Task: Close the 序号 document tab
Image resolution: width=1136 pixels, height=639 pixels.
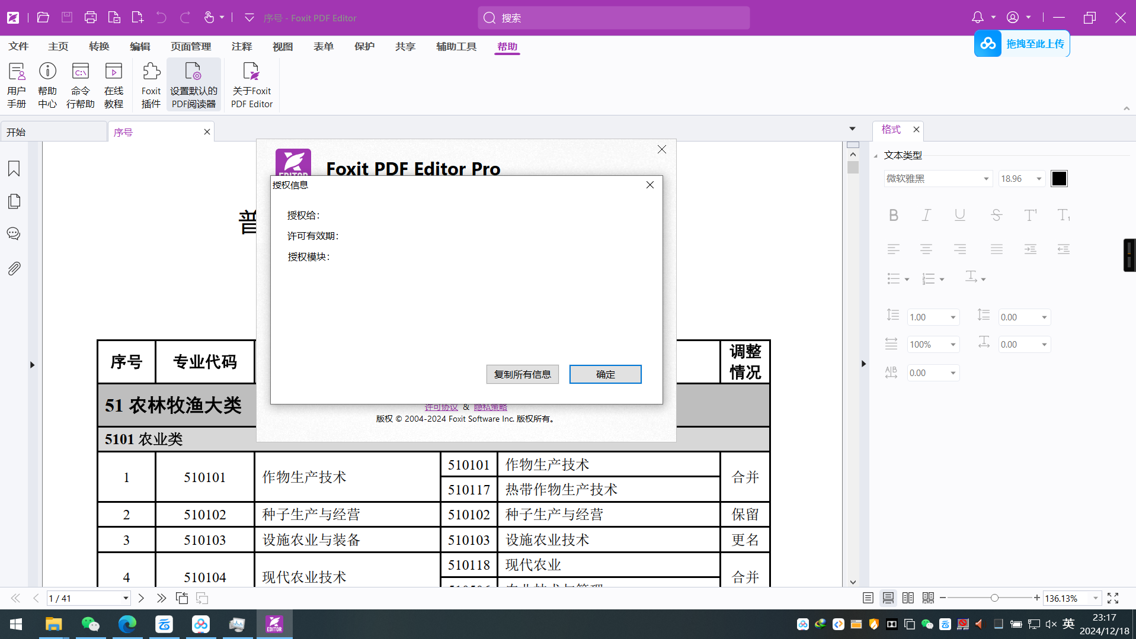Action: point(207,132)
